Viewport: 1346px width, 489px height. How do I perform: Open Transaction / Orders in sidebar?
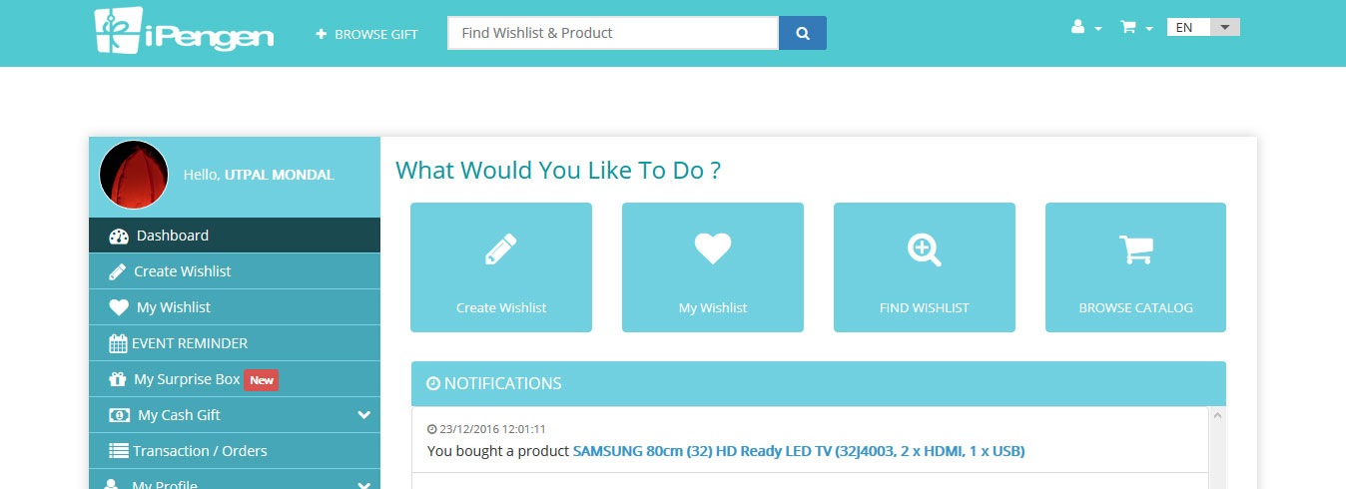tap(235, 451)
